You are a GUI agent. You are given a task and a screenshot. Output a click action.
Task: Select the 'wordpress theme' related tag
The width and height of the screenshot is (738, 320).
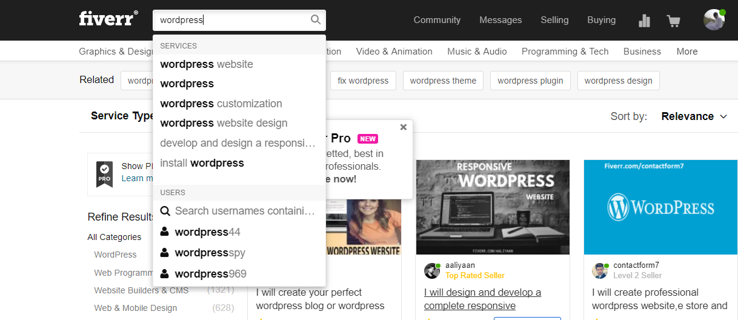click(443, 81)
